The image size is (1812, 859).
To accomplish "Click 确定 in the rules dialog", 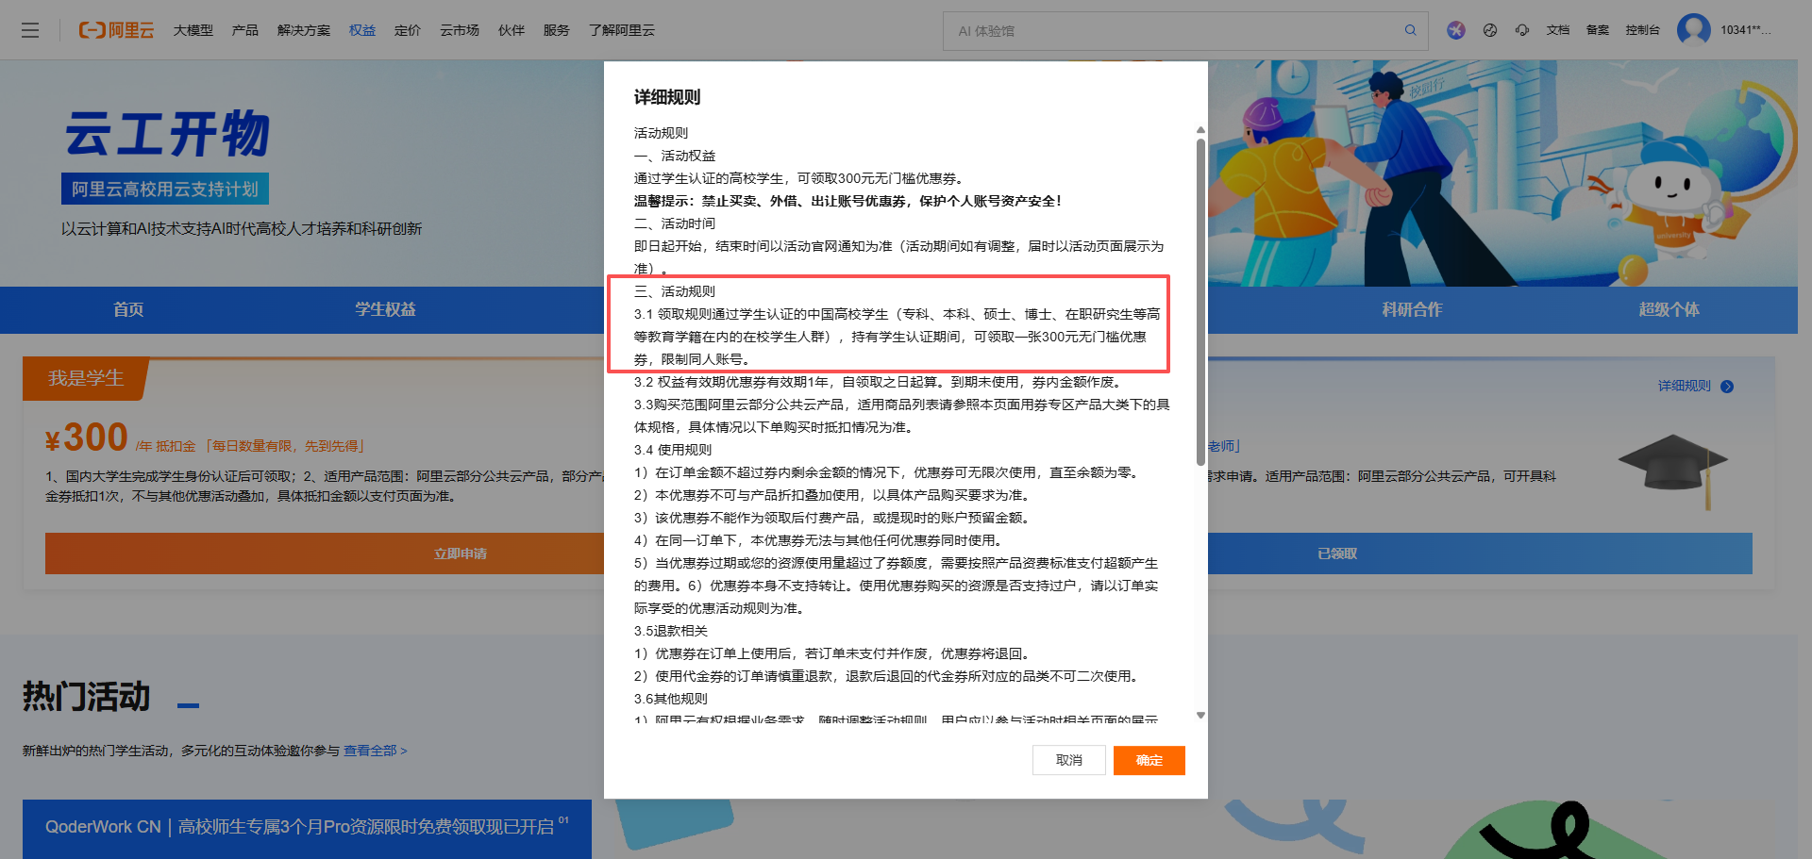I will pos(1149,760).
